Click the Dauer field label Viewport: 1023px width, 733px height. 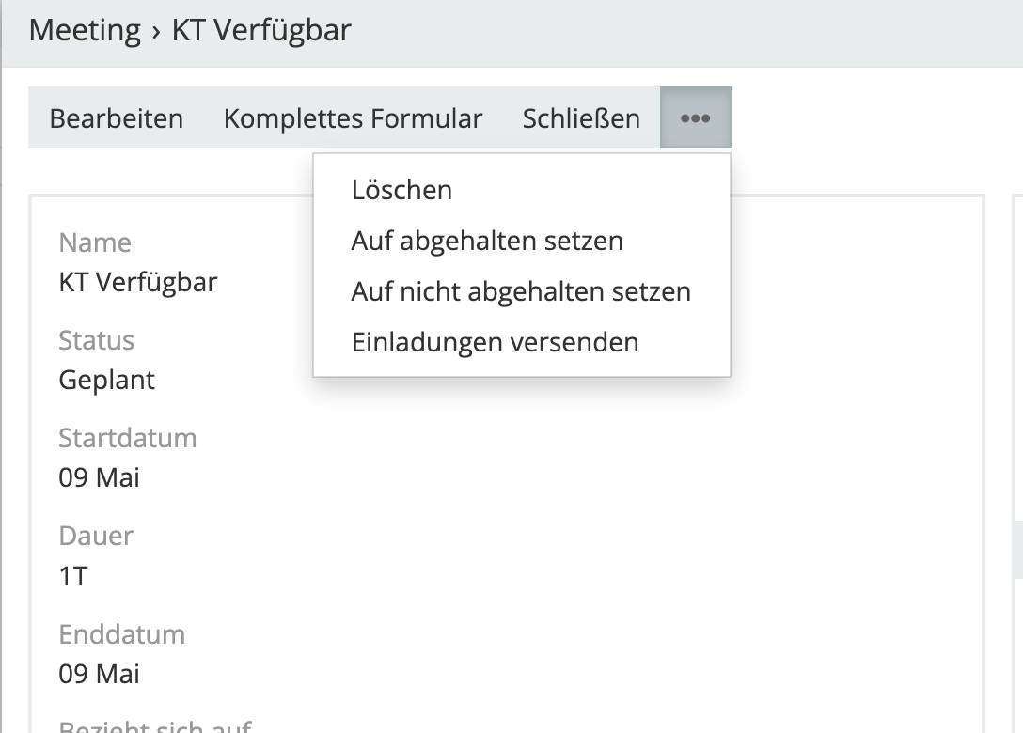pos(96,536)
